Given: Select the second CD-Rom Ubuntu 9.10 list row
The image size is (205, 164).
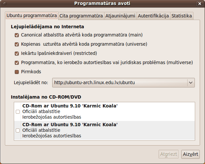Looking at the screenshot, I should pos(104,130).
